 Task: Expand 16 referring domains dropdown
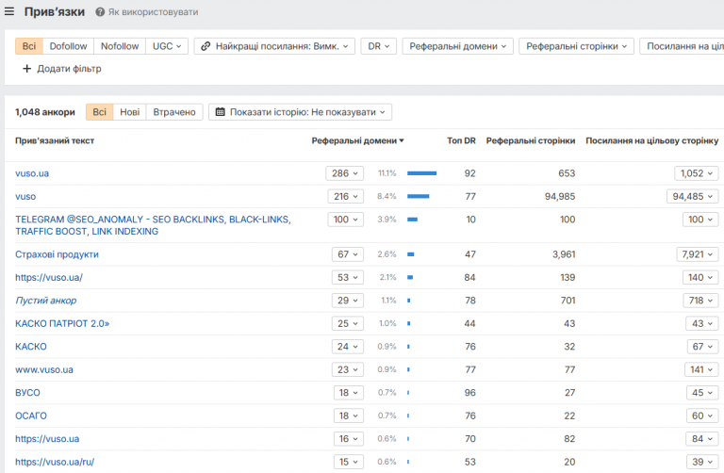coord(349,439)
